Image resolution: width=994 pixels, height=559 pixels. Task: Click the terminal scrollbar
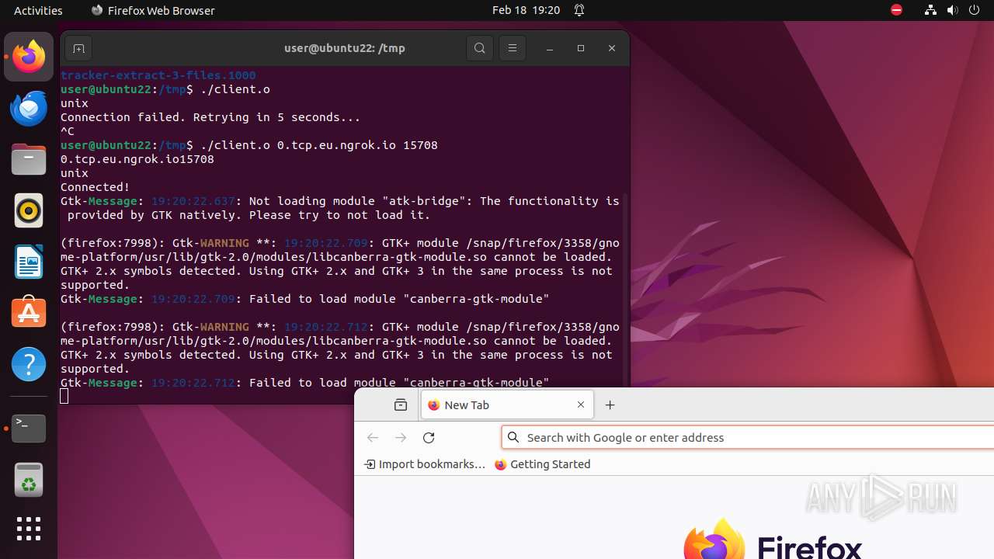pyautogui.click(x=626, y=289)
